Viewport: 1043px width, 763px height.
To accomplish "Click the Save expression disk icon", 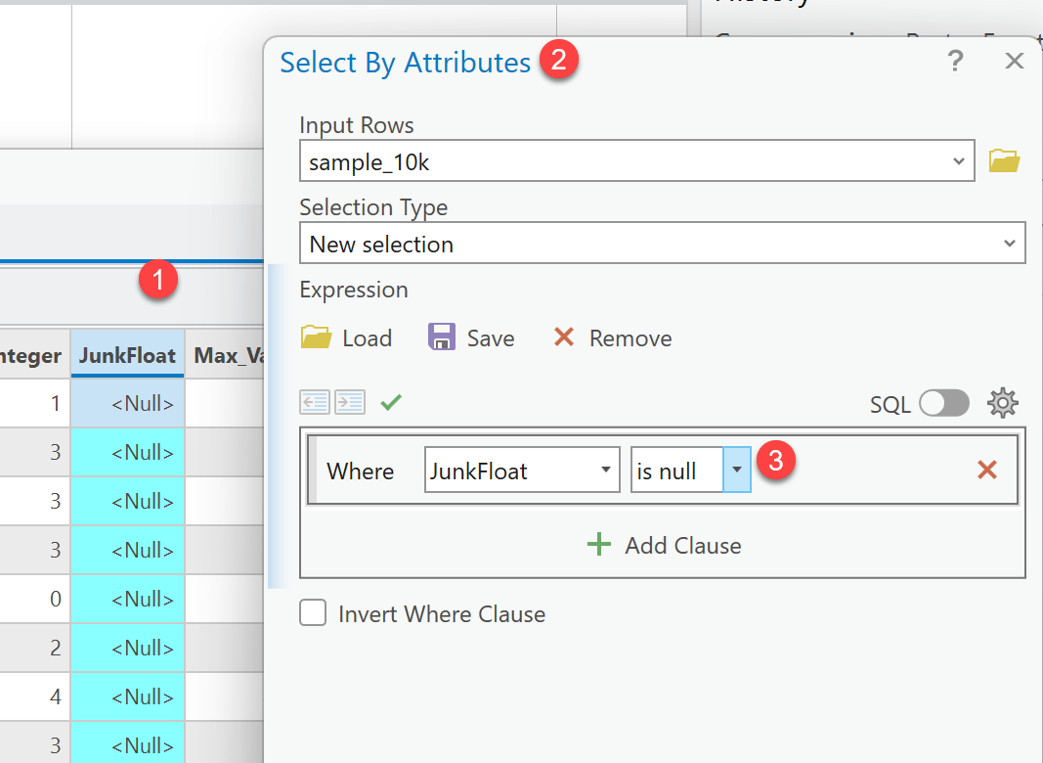I will (x=442, y=338).
